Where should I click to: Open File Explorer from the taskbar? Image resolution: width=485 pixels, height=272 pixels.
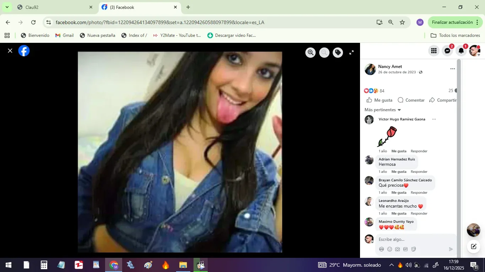183,265
